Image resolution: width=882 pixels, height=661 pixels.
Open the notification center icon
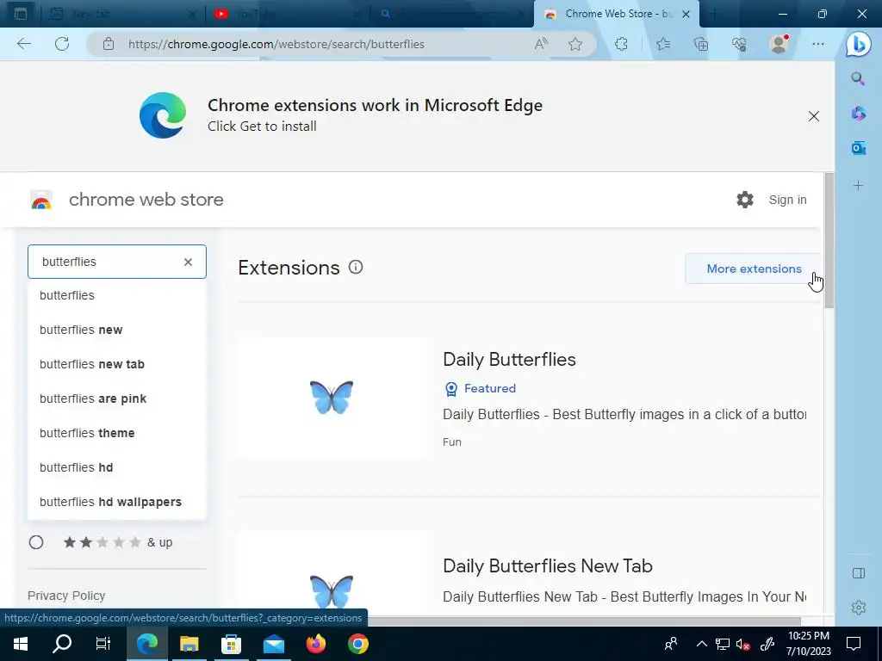point(854,644)
